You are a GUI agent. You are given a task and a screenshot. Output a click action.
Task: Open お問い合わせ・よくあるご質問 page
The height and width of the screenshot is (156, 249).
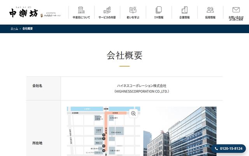click(236, 18)
